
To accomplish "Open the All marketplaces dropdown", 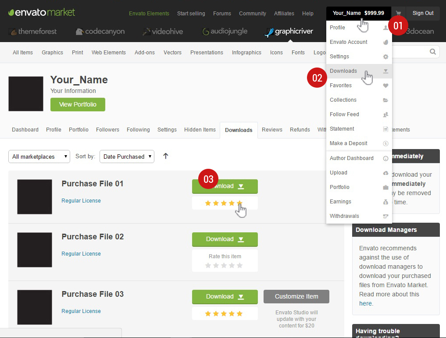I will [x=39, y=157].
